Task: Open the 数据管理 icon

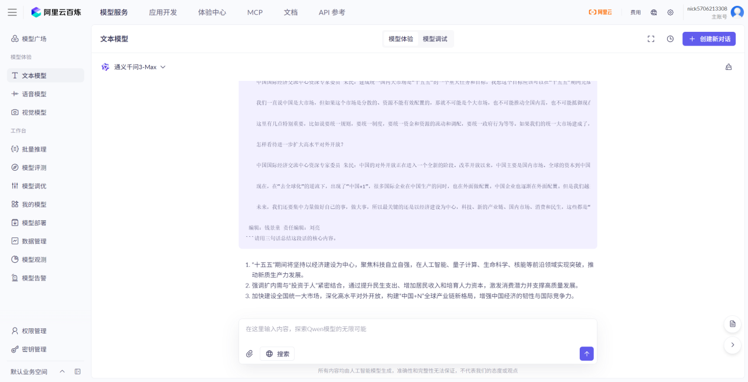Action: click(15, 241)
